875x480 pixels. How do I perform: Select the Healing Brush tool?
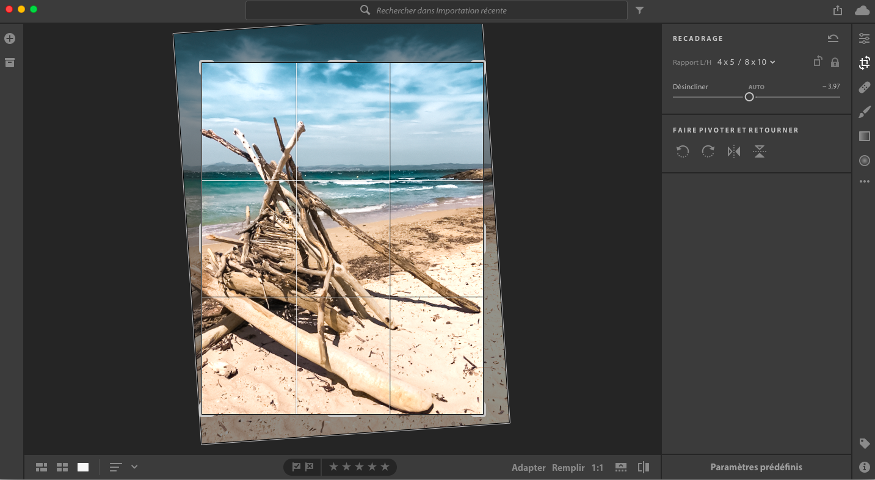click(x=864, y=87)
